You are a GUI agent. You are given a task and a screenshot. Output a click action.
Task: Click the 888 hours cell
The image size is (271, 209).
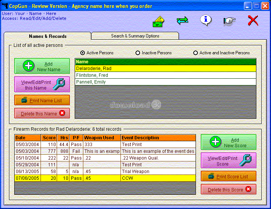tap(63, 151)
